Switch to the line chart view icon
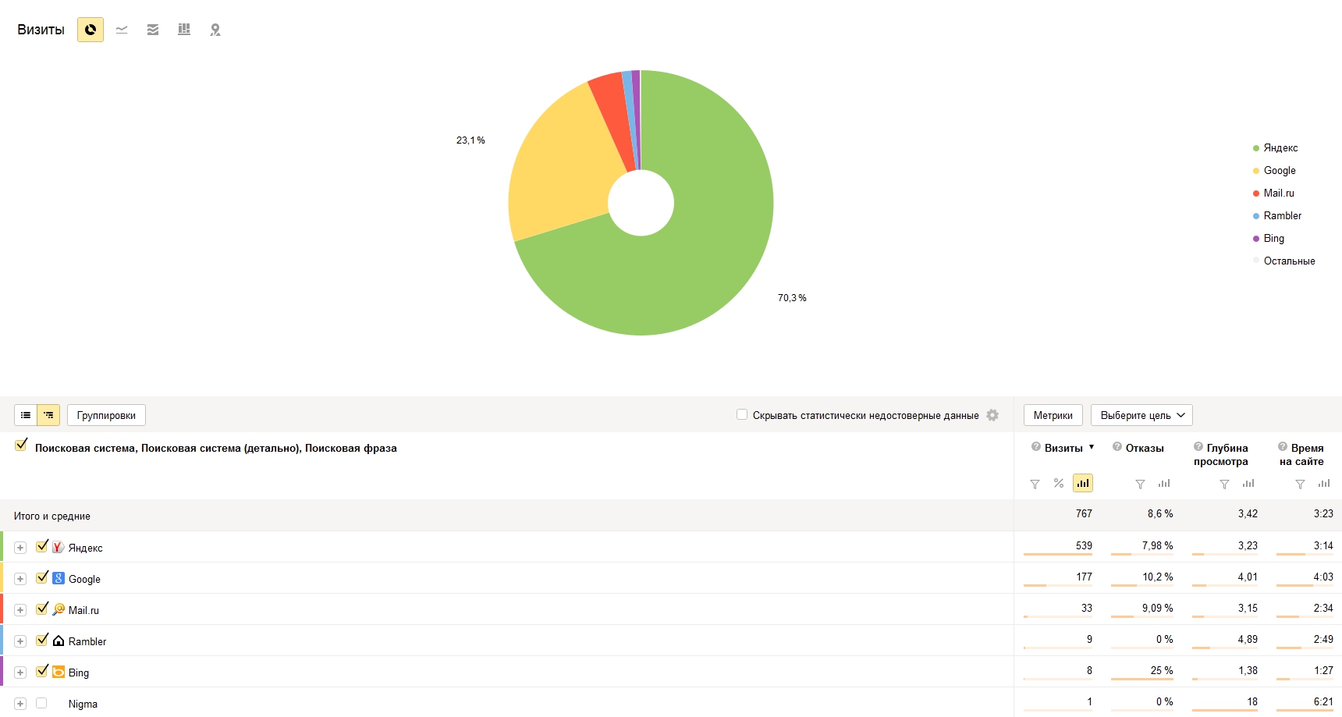The width and height of the screenshot is (1342, 717). coord(122,30)
